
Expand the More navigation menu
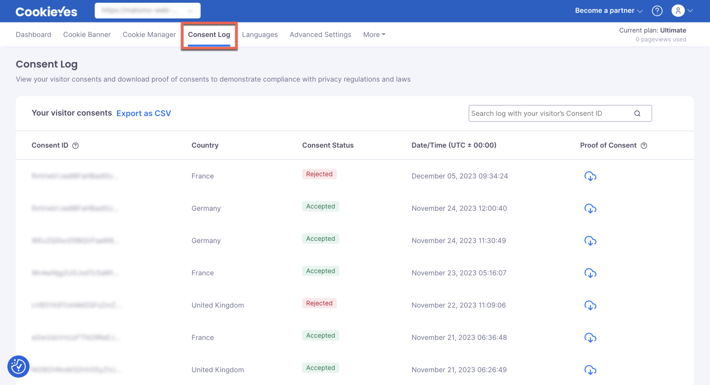374,34
